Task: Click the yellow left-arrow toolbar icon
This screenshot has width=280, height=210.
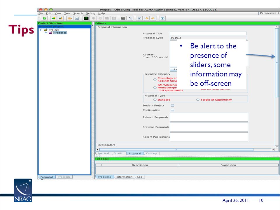Action: (x=146, y=18)
